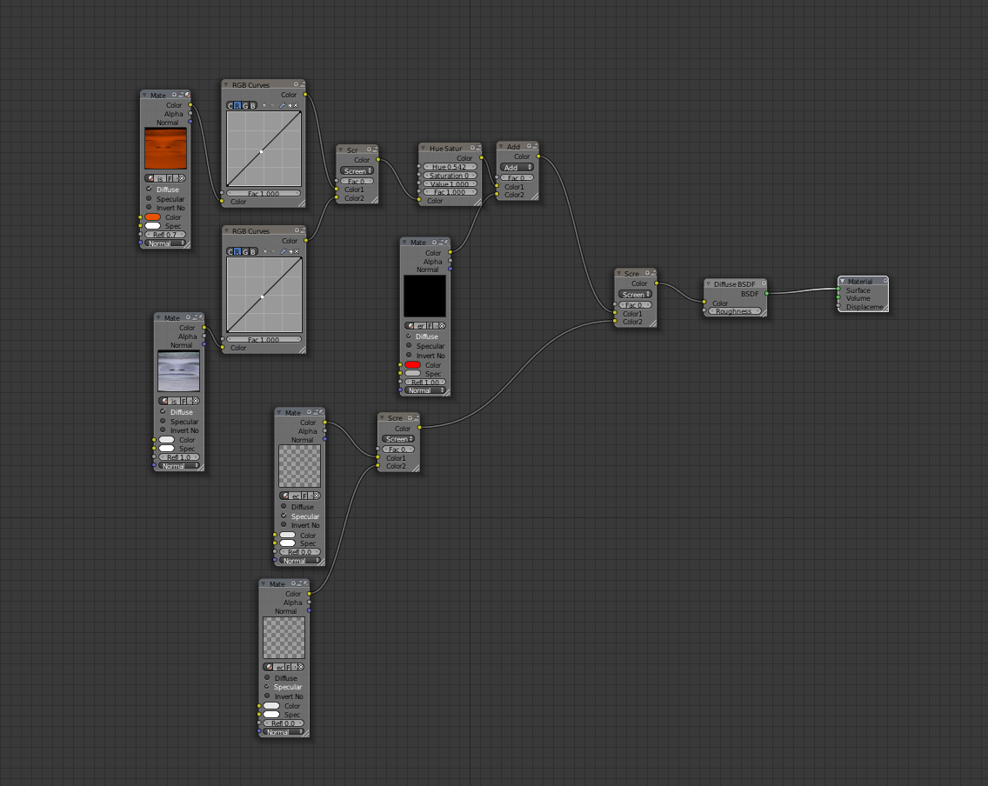Click plus icon on Add node header
This screenshot has width=988, height=786.
coord(530,146)
